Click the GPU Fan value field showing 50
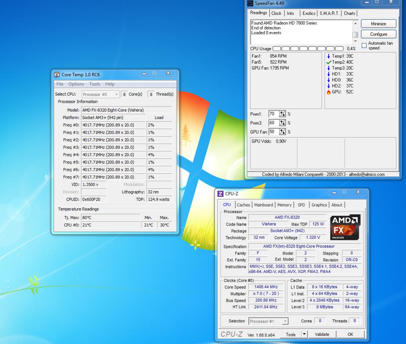This screenshot has width=406, height=344. pyautogui.click(x=274, y=132)
